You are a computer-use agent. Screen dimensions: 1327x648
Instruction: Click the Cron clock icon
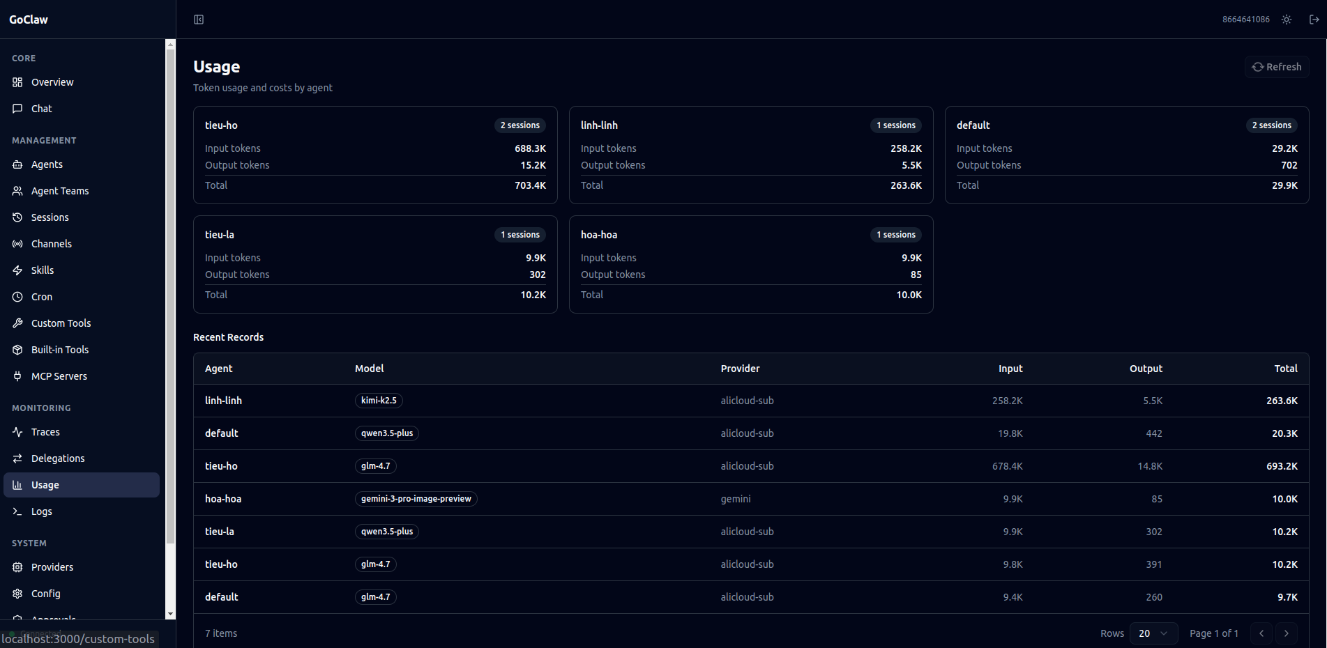coord(17,297)
